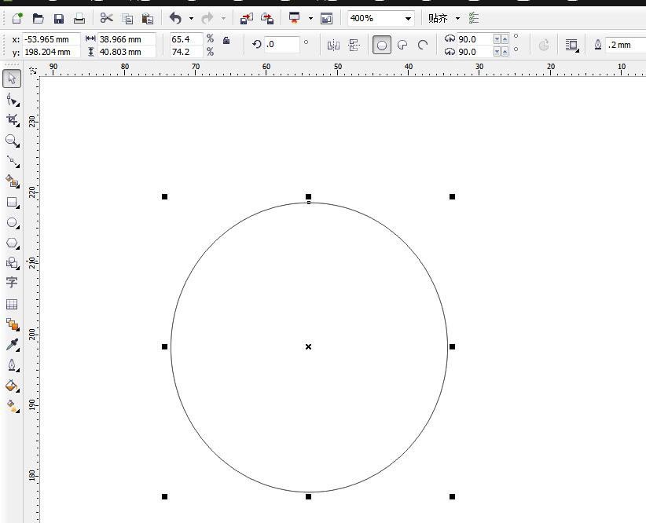
Task: Open the wrap text options icon
Action: (x=572, y=45)
